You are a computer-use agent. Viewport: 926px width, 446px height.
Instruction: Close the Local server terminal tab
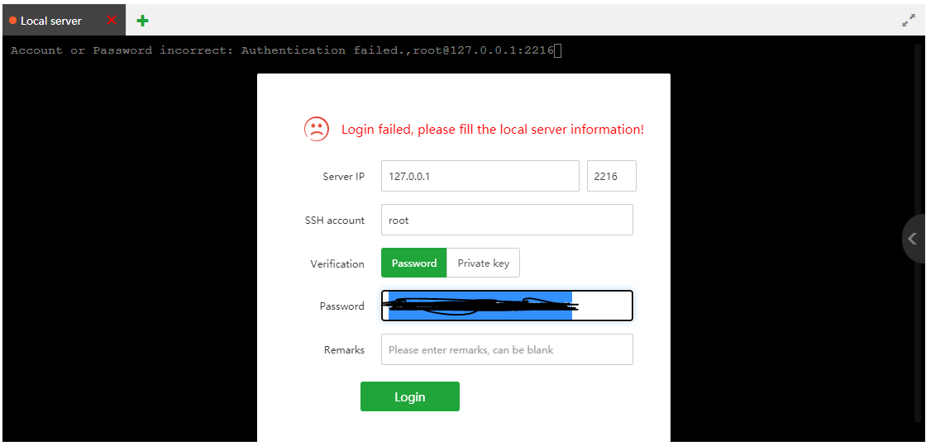tap(112, 20)
